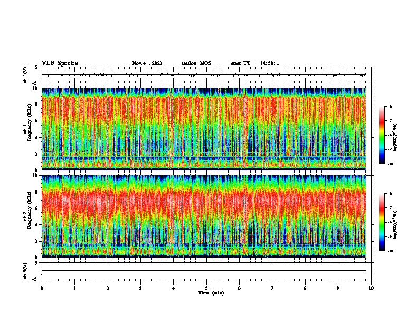Click the ch.3 flat voltage trace

204,271
